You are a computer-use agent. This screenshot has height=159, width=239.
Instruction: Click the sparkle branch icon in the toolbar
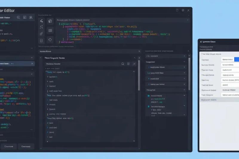(x=41, y=34)
